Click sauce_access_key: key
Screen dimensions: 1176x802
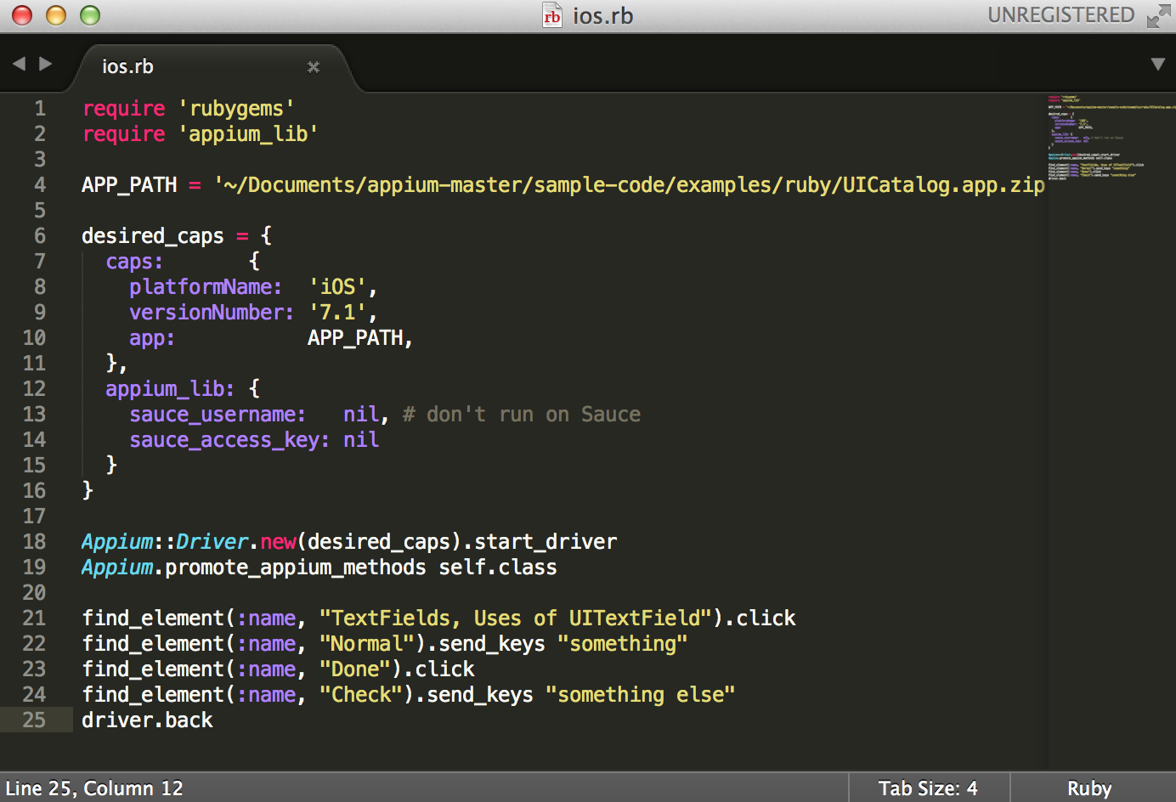click(229, 440)
